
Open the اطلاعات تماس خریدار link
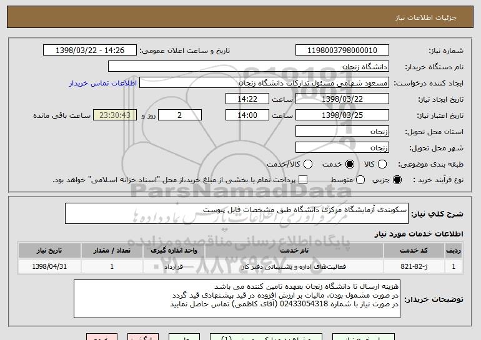point(103,83)
